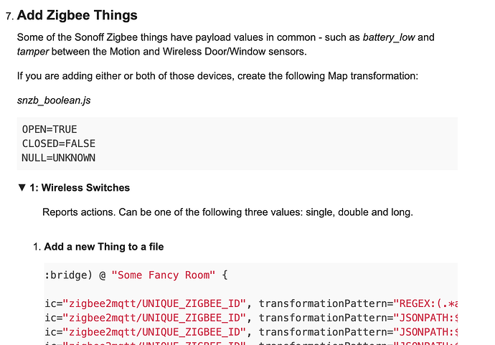Click the '1: Wireless Switches' summary label

tap(80, 188)
